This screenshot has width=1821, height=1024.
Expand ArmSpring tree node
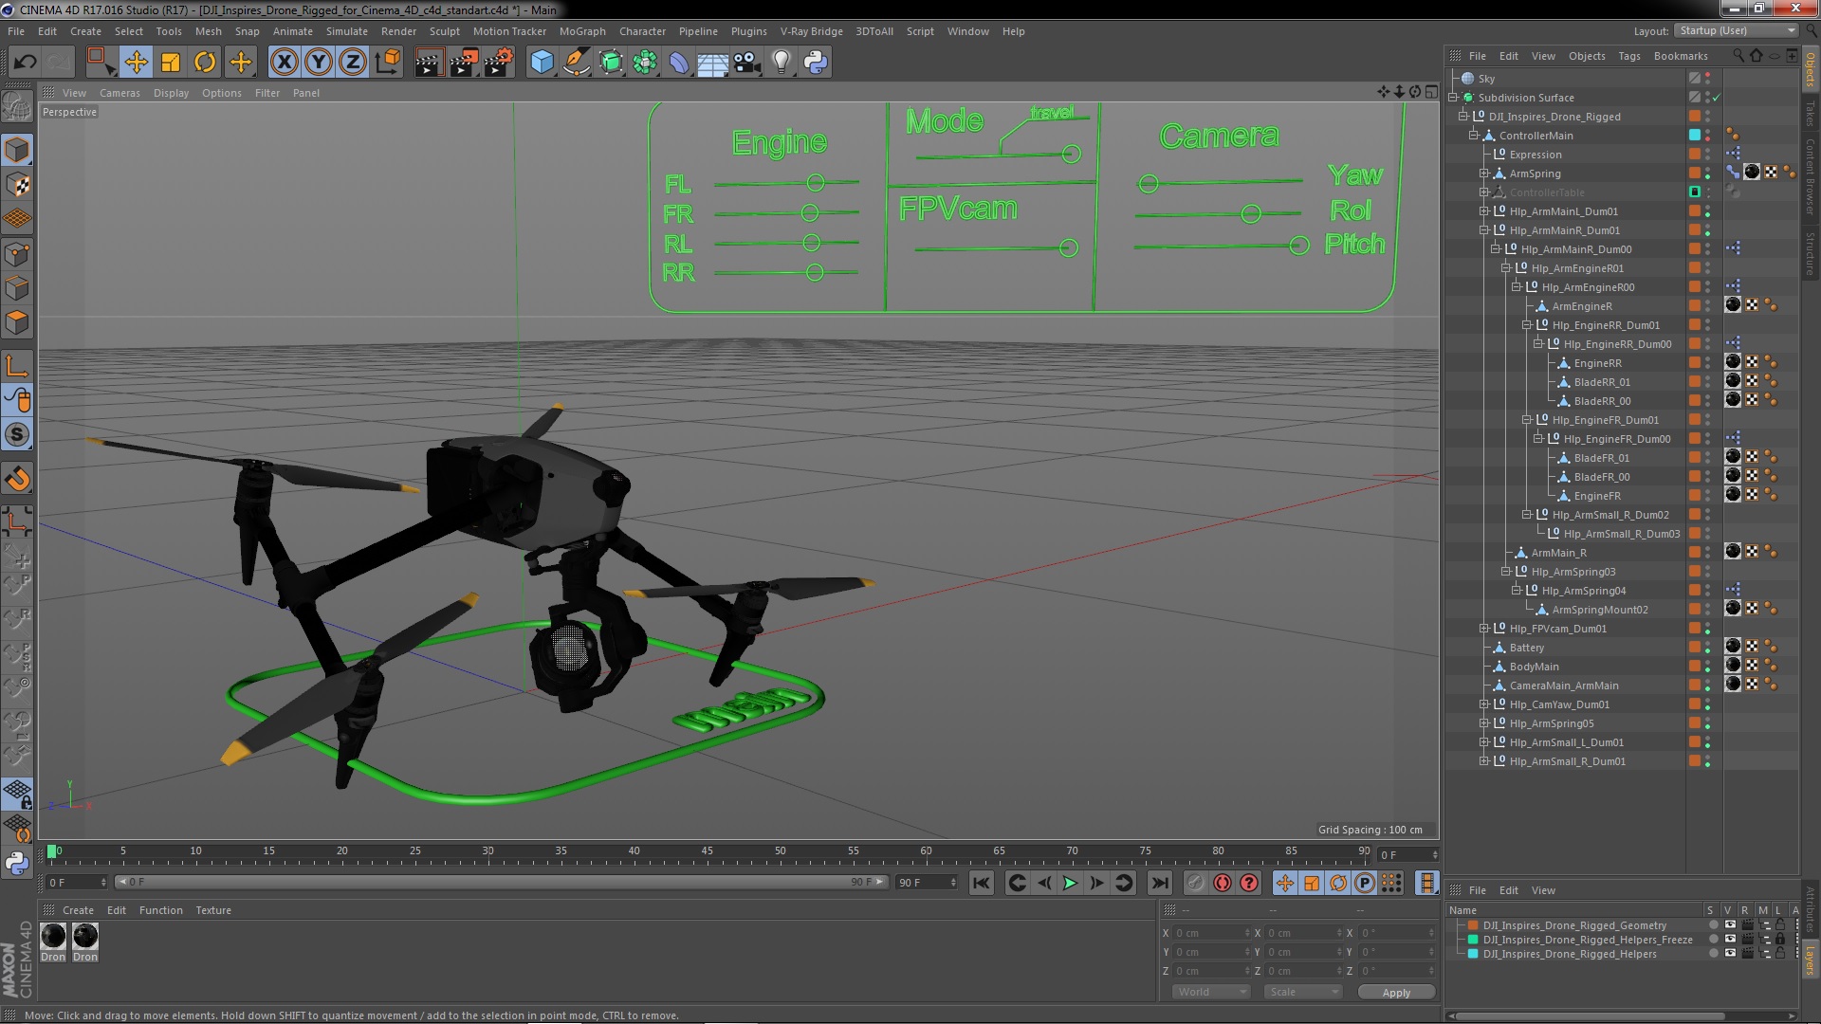[1484, 174]
